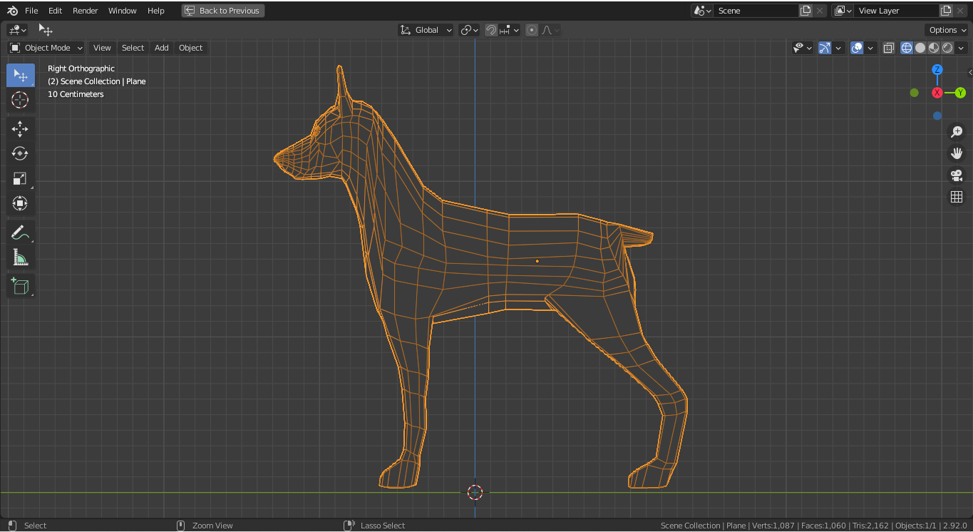Image resolution: width=973 pixels, height=532 pixels.
Task: Select the Cursor tool in the toolbar
Action: pyautogui.click(x=20, y=100)
